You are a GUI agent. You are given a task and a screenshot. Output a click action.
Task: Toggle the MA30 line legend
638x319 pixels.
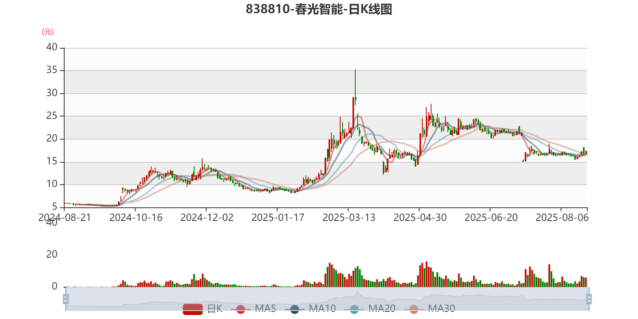coord(429,309)
